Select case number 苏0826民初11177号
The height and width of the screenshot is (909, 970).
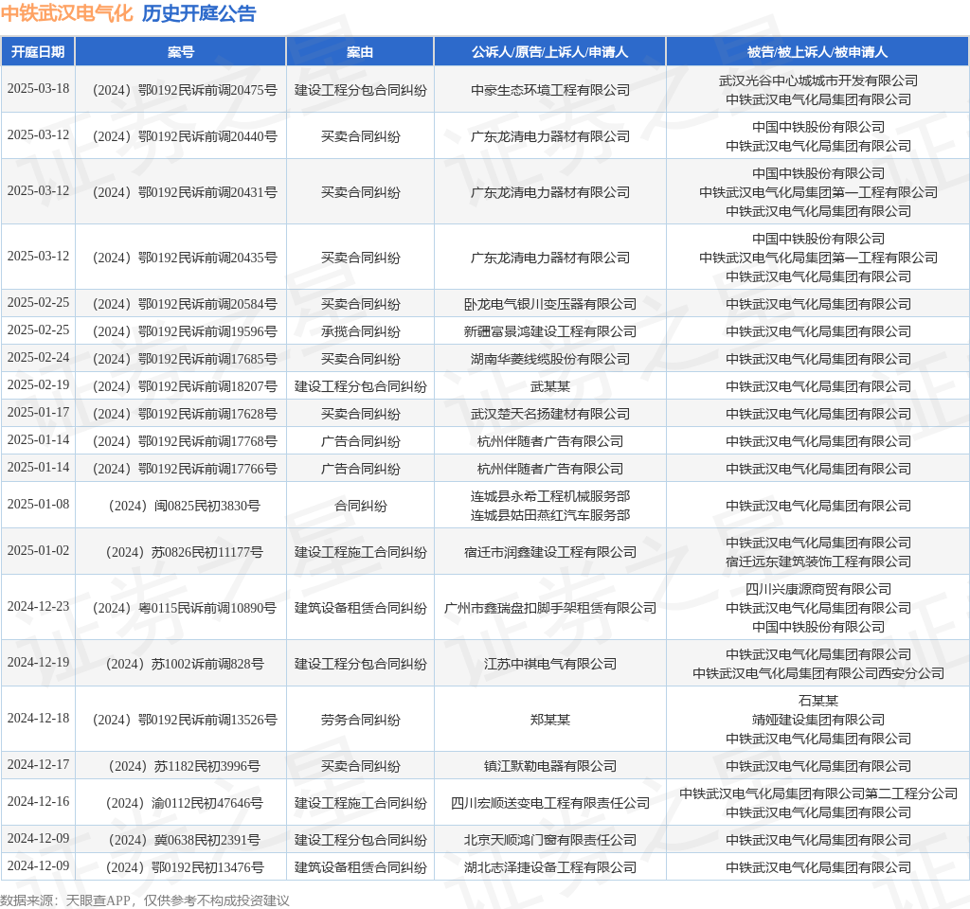[x=185, y=552]
